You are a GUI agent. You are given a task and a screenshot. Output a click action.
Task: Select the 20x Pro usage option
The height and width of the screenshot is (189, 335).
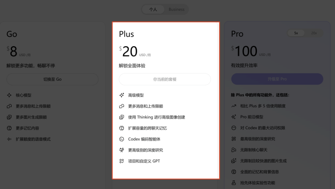[x=314, y=33]
